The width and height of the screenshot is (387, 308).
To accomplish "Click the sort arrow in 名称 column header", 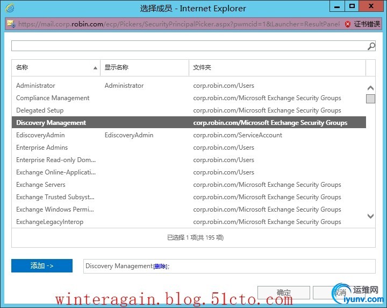I will pyautogui.click(x=95, y=68).
